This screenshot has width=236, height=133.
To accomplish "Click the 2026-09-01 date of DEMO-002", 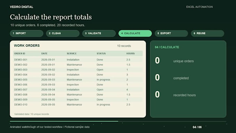I will click(48, 65).
